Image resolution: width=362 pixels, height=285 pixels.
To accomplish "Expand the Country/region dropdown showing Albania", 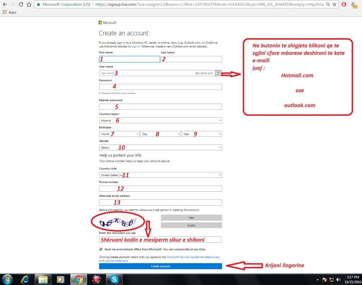I will tap(160, 121).
